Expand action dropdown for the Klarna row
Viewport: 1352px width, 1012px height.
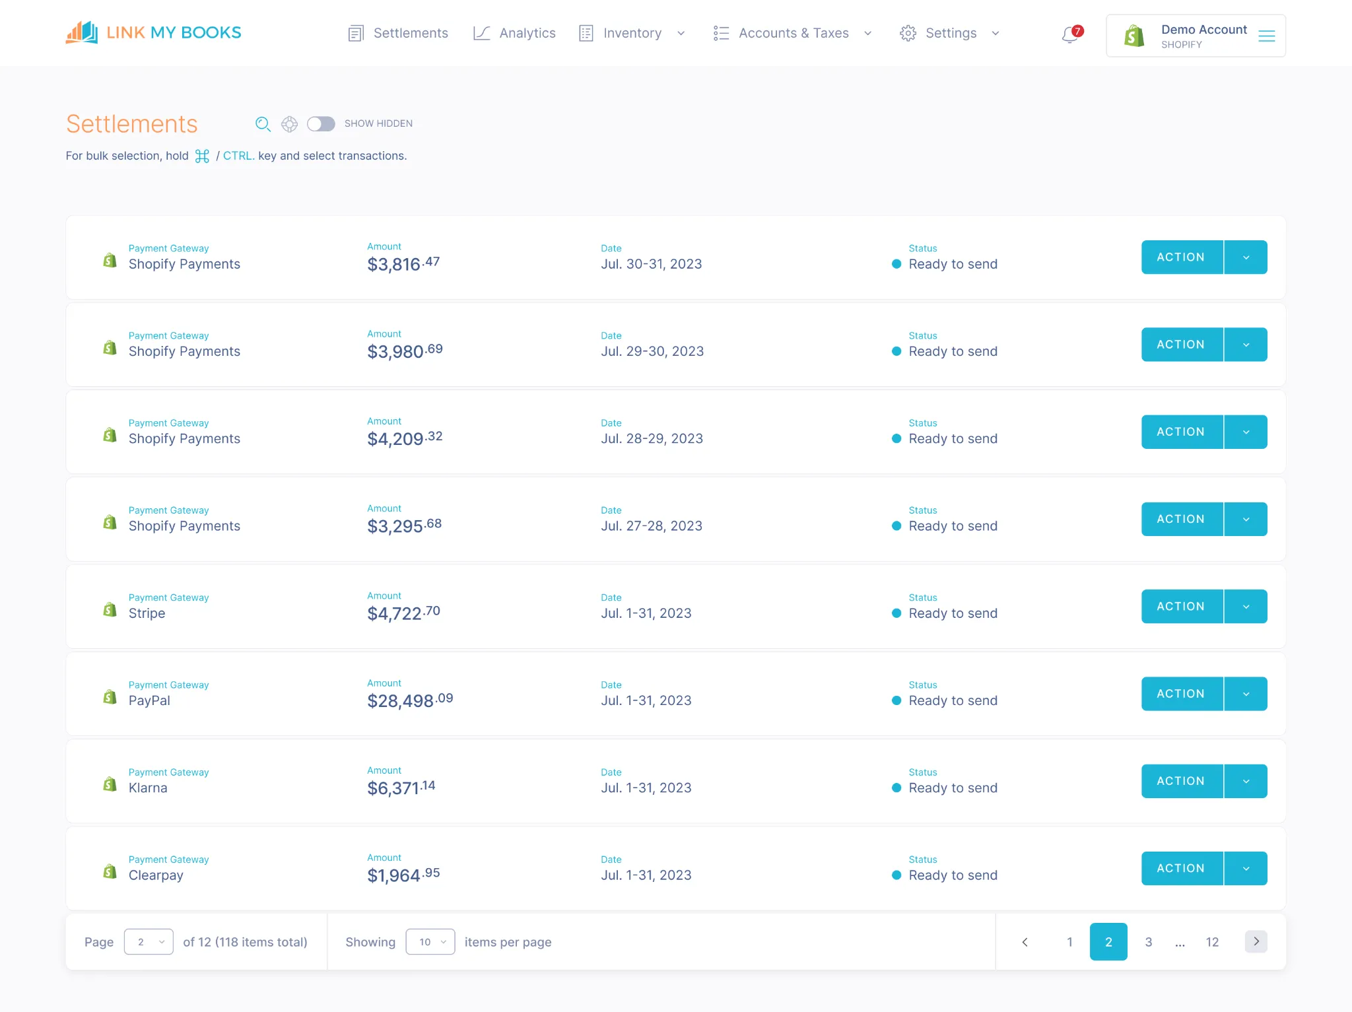pos(1246,781)
